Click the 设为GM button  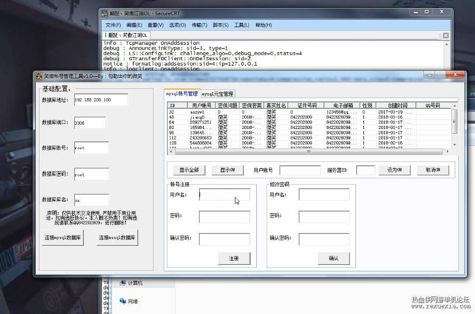pyautogui.click(x=395, y=170)
